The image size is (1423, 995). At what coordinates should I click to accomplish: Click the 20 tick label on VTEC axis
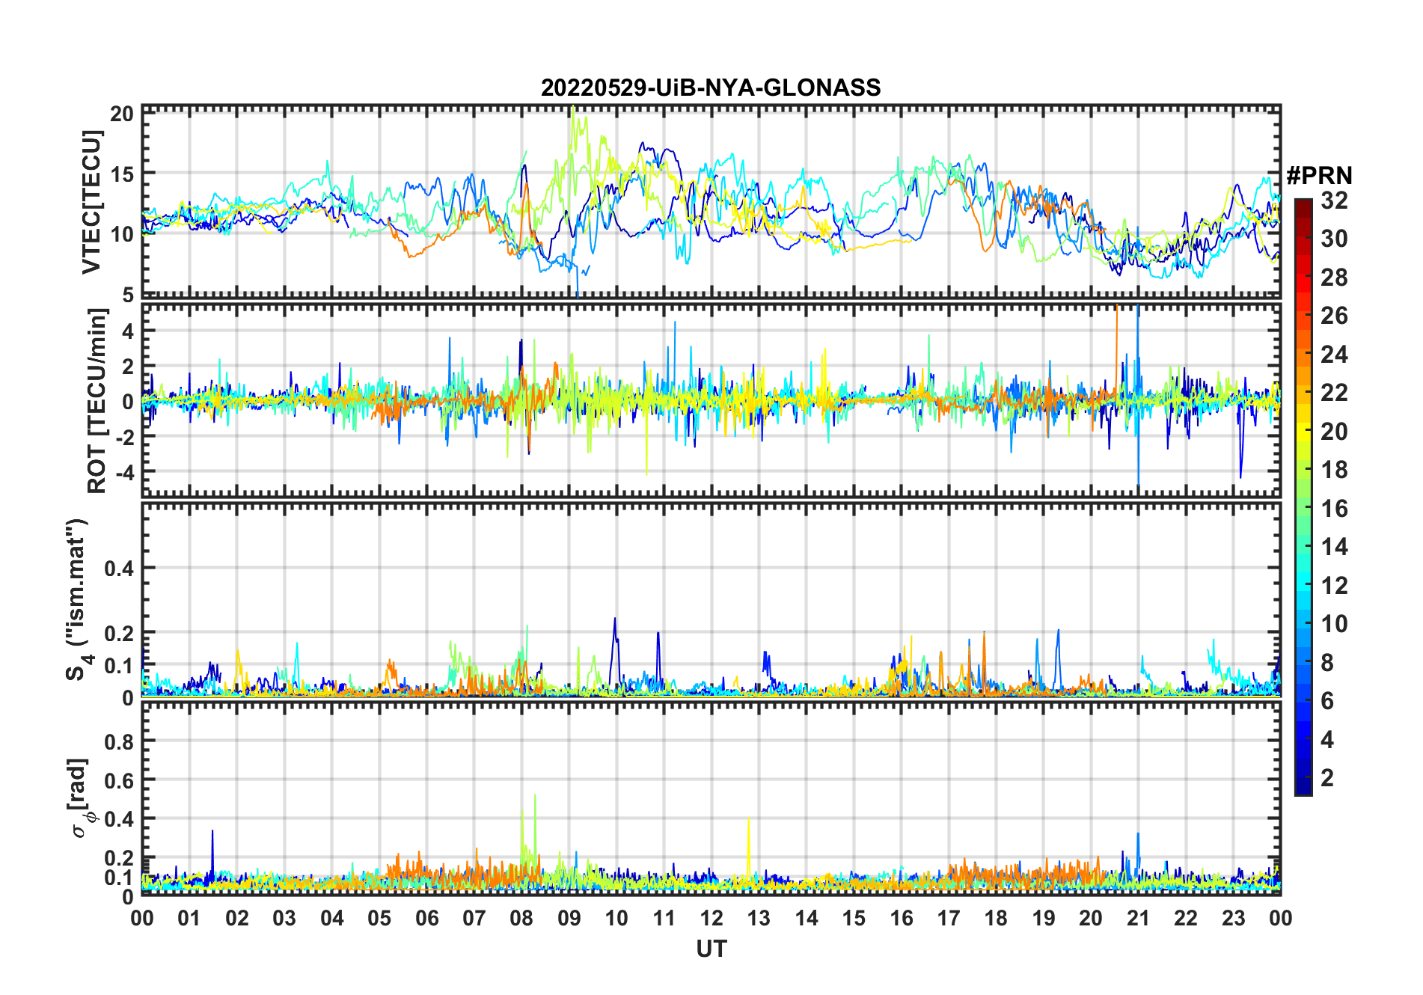[122, 114]
